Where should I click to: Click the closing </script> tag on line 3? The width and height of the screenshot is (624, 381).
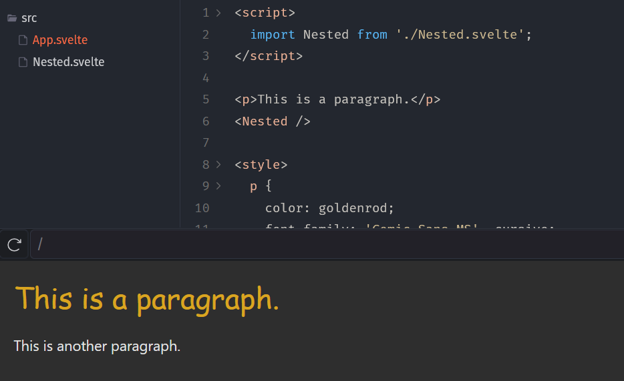click(269, 56)
